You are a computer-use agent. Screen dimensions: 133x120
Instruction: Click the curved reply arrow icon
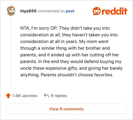point(47,95)
